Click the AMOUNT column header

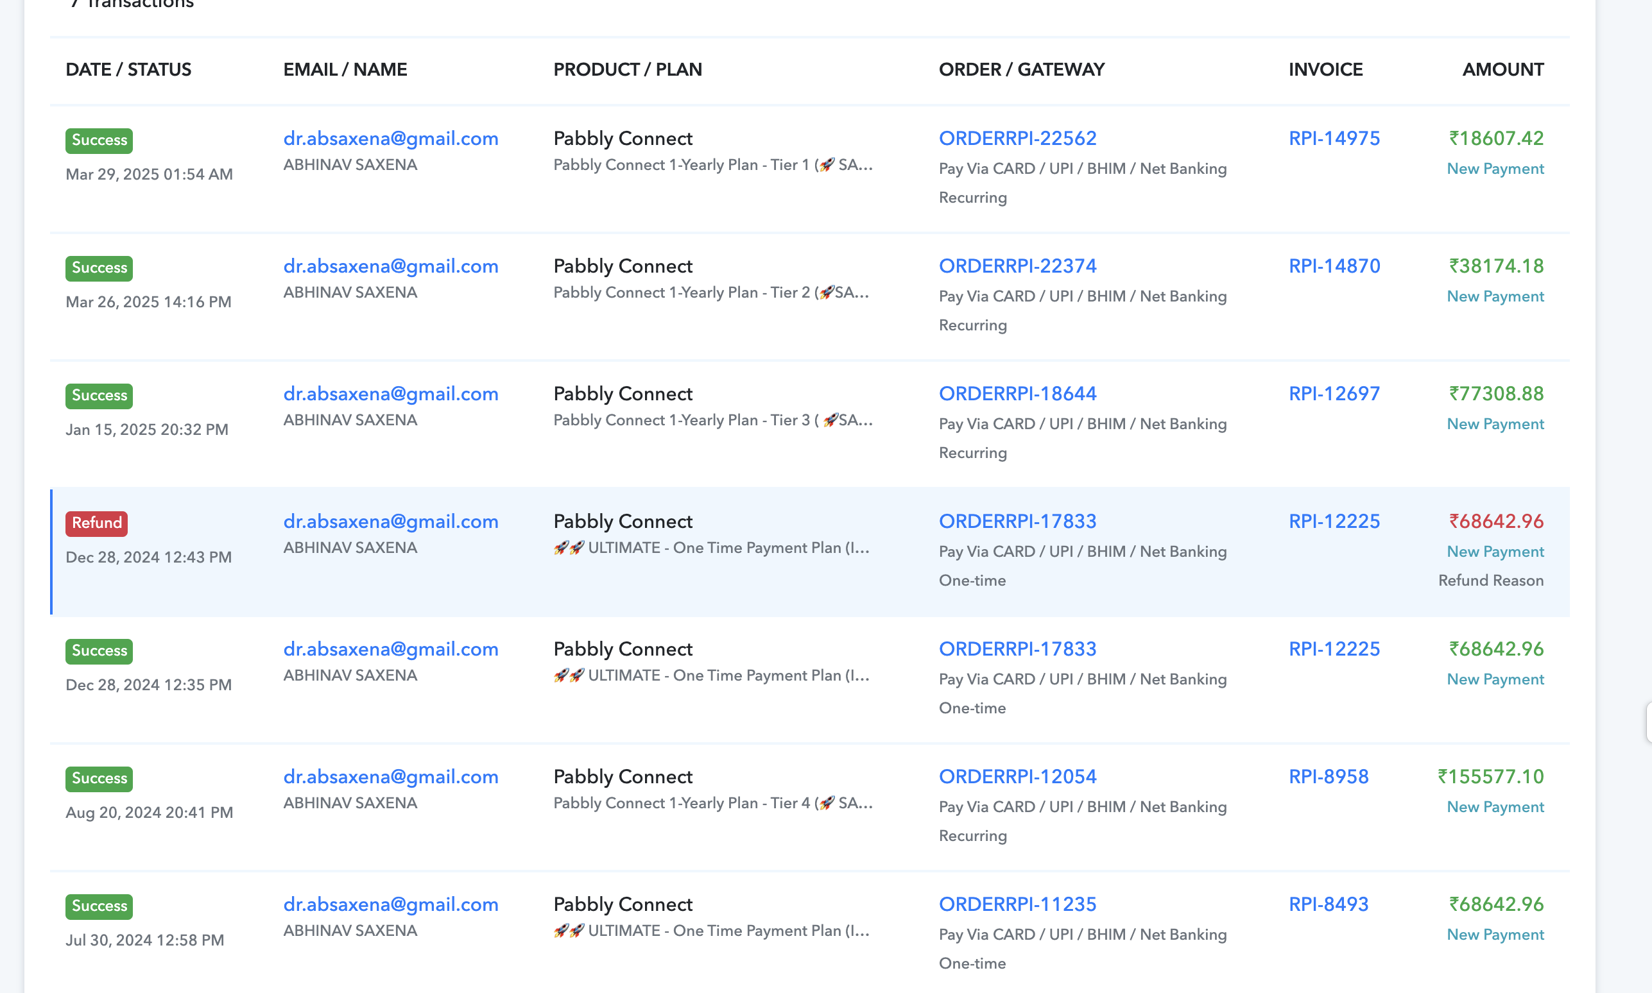tap(1502, 69)
